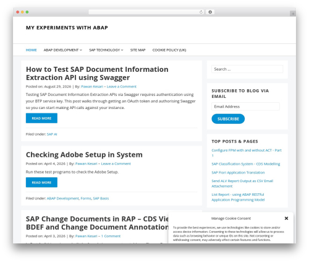Click the red close window button
The image size is (309, 262).
pyautogui.click(x=18, y=12)
